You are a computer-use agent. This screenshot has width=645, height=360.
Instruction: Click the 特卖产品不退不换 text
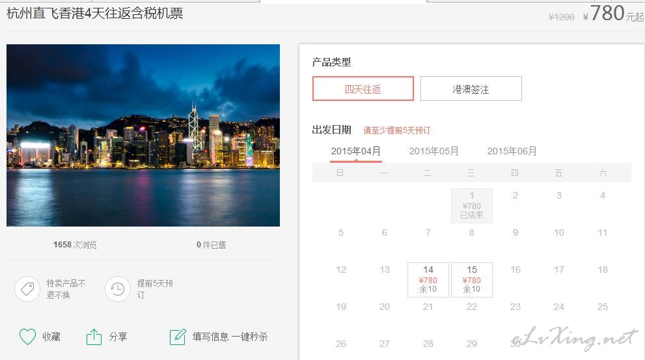[66, 289]
